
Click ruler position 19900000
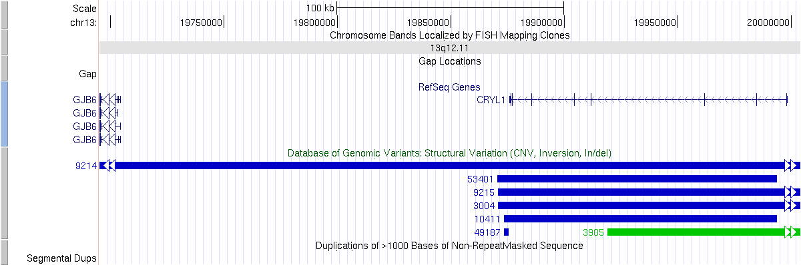(541, 22)
